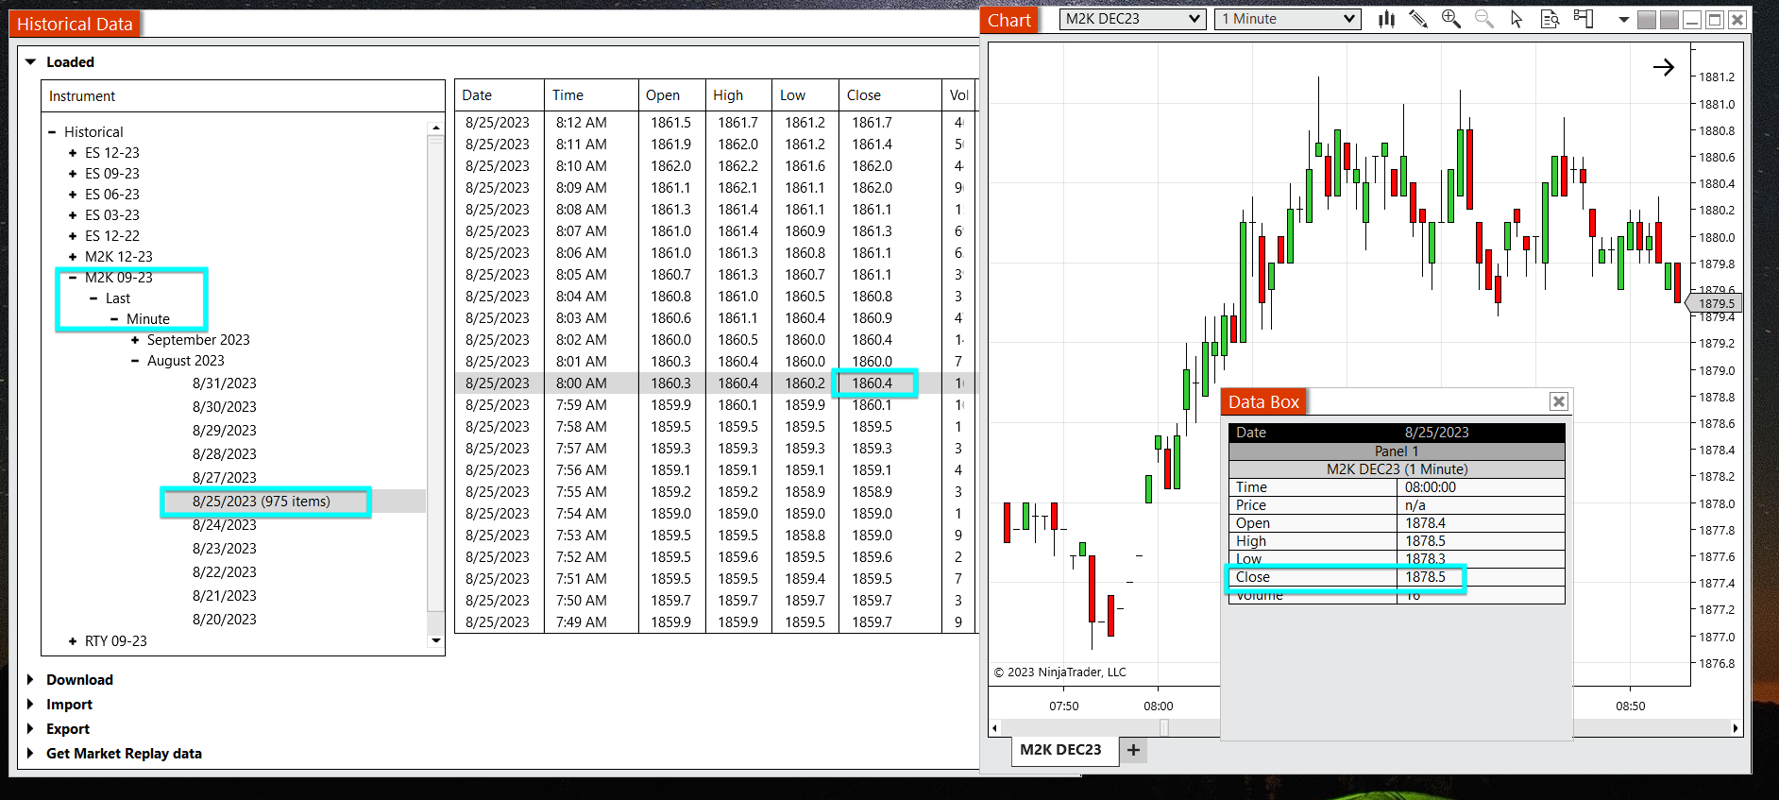Sort by the High column header
The width and height of the screenshot is (1779, 800).
pos(738,95)
